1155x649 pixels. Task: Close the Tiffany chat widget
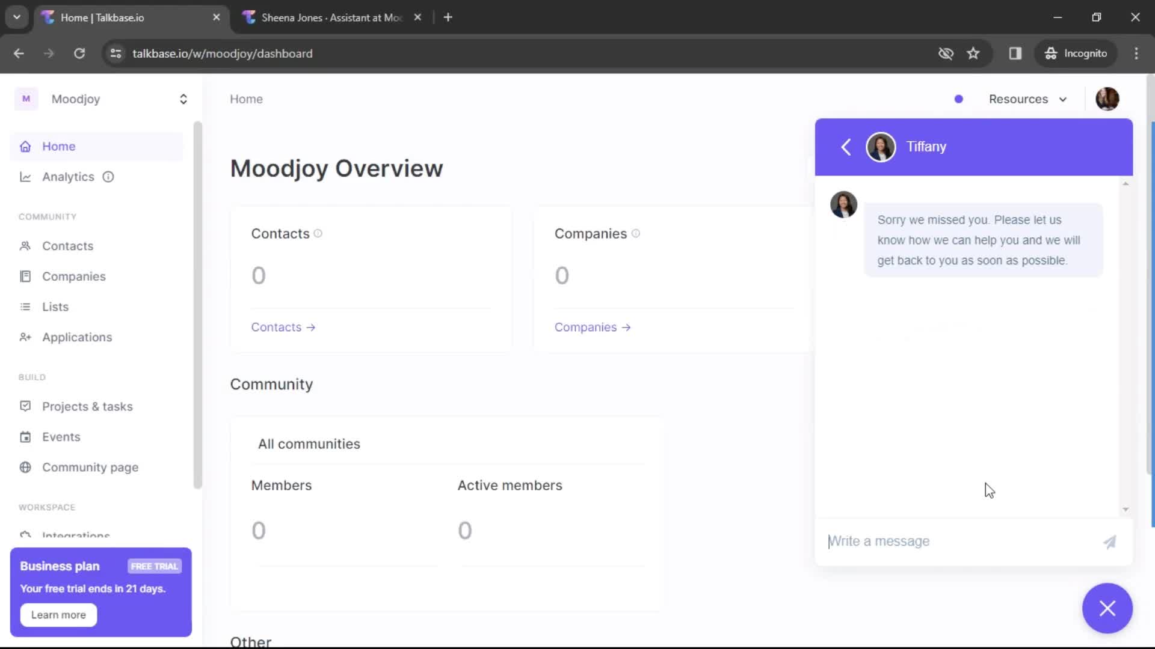[x=1107, y=608]
